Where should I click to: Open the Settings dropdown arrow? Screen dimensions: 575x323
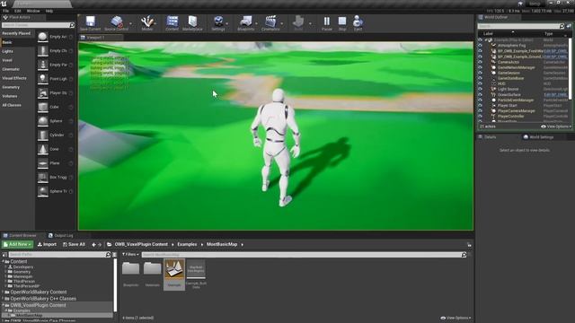(x=227, y=24)
